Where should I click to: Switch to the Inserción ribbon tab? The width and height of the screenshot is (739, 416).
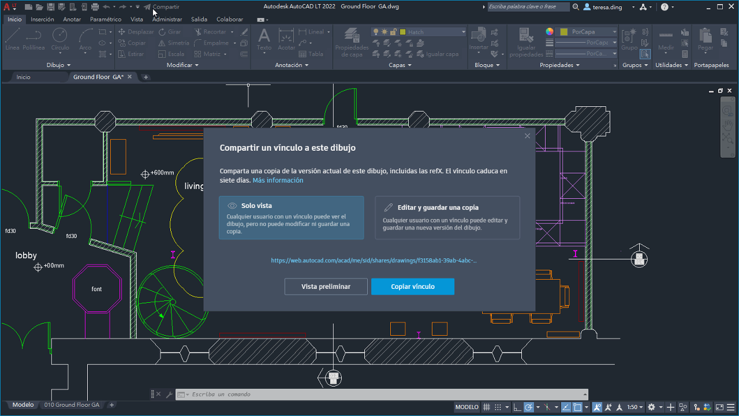(42, 19)
